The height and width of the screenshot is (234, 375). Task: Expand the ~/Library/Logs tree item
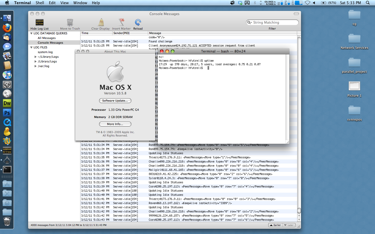point(36,57)
